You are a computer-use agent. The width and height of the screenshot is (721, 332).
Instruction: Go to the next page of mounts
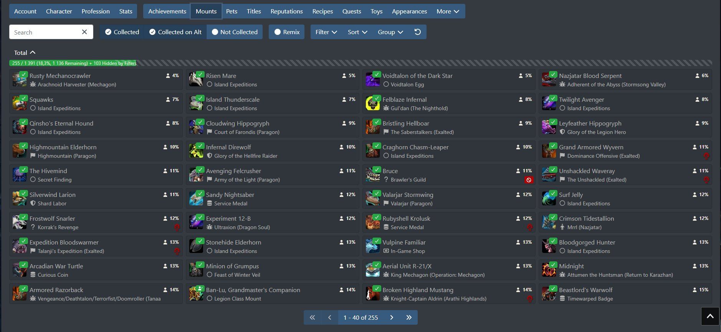[x=392, y=317]
